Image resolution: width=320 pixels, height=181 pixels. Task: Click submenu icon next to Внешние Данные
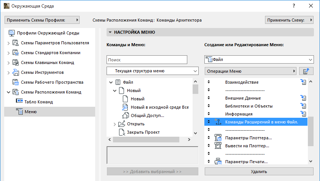tap(303, 98)
